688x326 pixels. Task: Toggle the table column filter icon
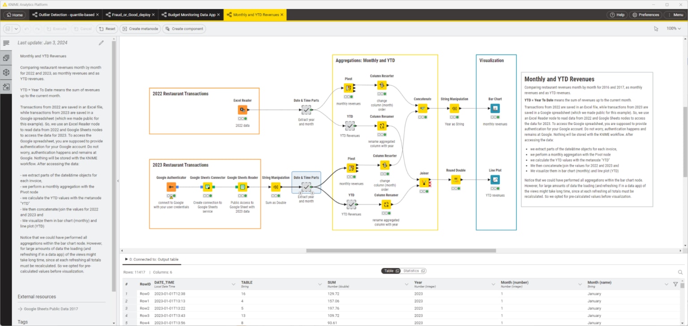[675, 284]
